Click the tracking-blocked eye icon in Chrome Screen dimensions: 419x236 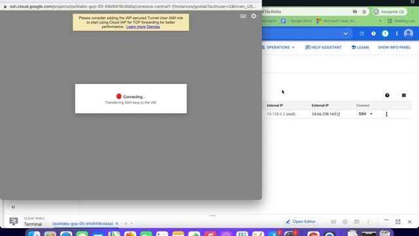[355, 12]
